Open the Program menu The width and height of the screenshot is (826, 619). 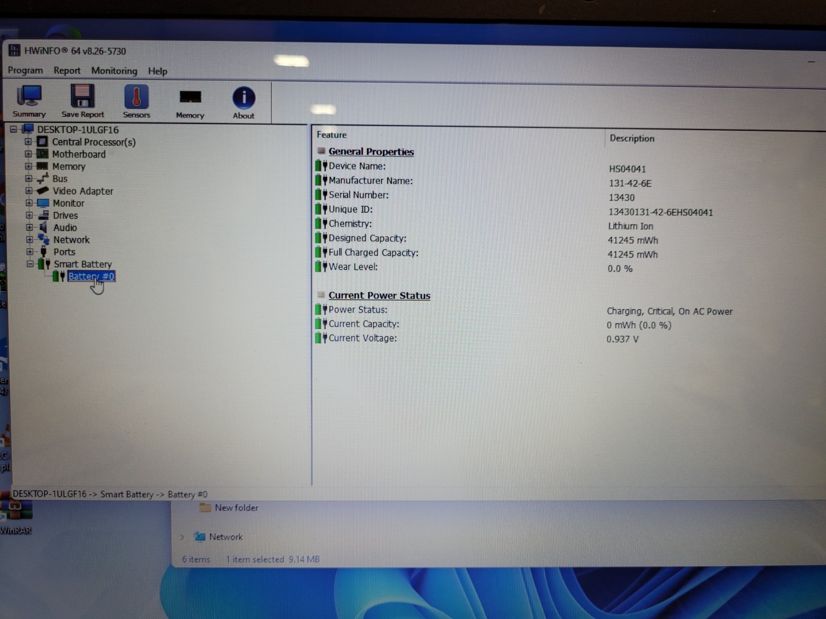pos(25,70)
